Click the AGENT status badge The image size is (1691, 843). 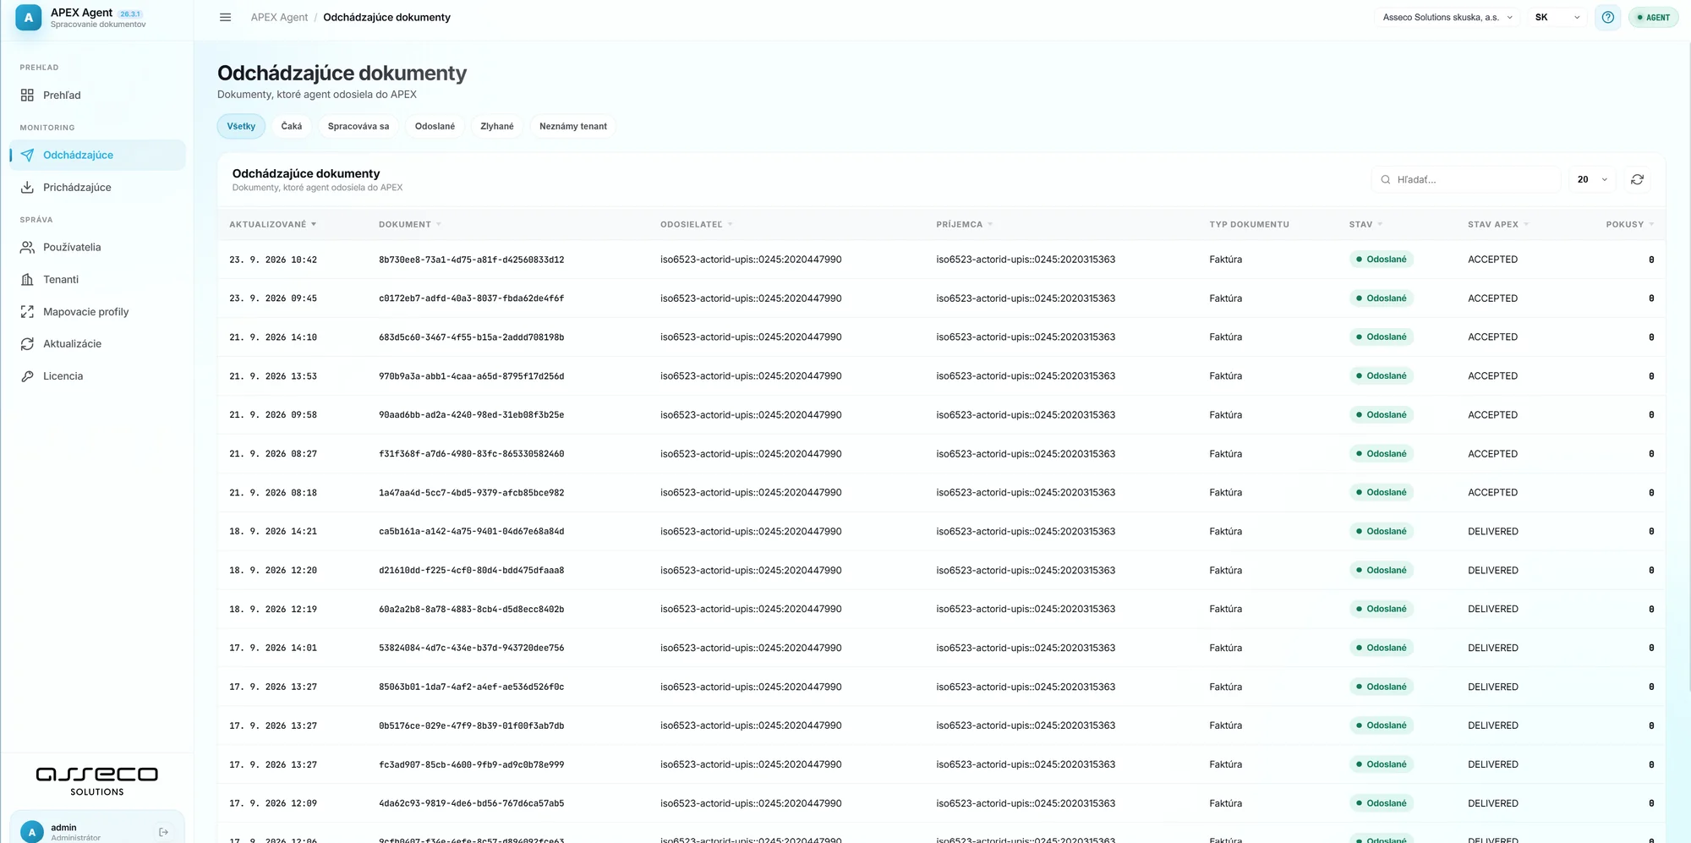click(1653, 17)
